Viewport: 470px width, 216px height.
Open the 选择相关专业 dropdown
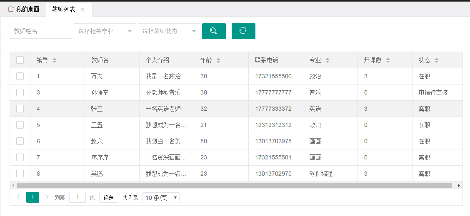(x=105, y=31)
